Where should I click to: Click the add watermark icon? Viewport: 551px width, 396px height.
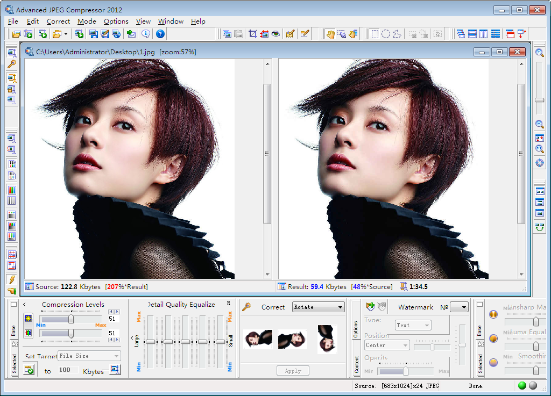370,307
